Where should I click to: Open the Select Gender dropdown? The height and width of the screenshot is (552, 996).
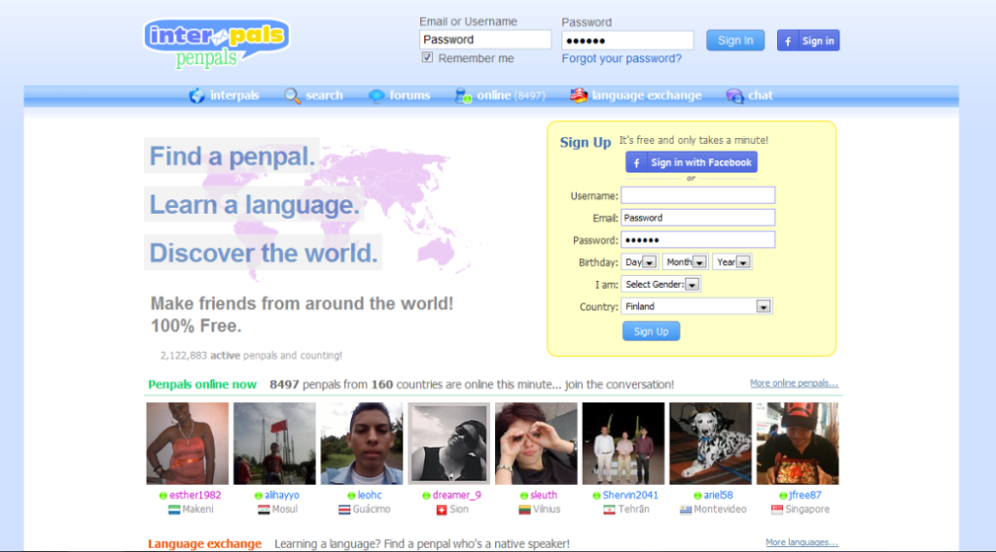click(x=661, y=284)
